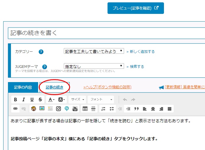Toggle italic text formatting

24,100
